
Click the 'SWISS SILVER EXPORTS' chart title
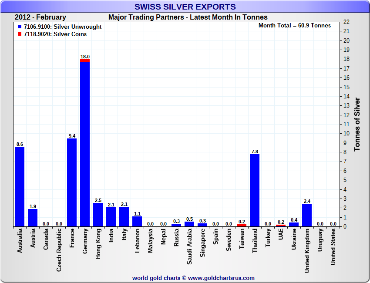click(185, 7)
